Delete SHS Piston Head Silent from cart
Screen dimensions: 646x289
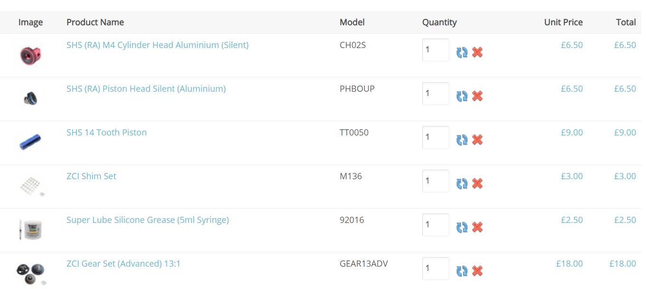477,96
